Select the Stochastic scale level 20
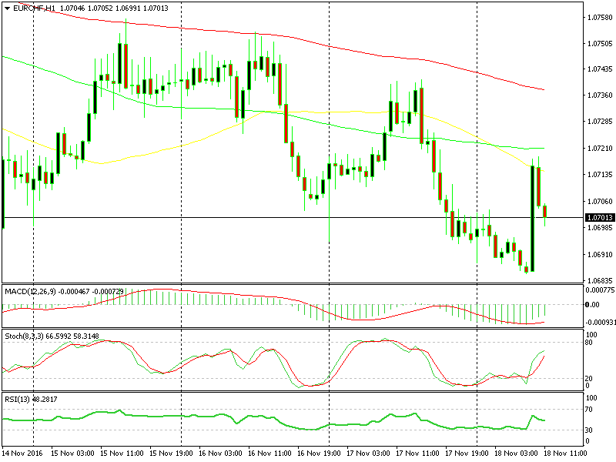 pos(589,379)
